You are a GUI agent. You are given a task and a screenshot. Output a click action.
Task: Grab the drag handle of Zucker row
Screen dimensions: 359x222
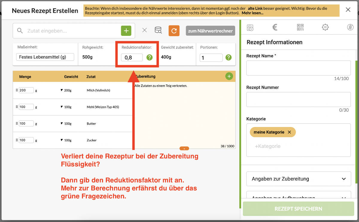point(17,140)
